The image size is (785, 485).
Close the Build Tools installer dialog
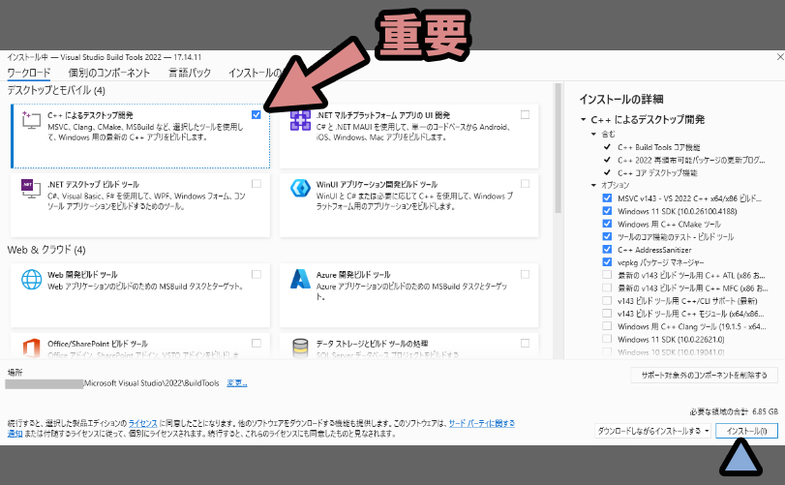tap(779, 57)
